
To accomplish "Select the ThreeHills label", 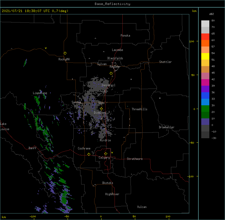I will (x=139, y=109).
